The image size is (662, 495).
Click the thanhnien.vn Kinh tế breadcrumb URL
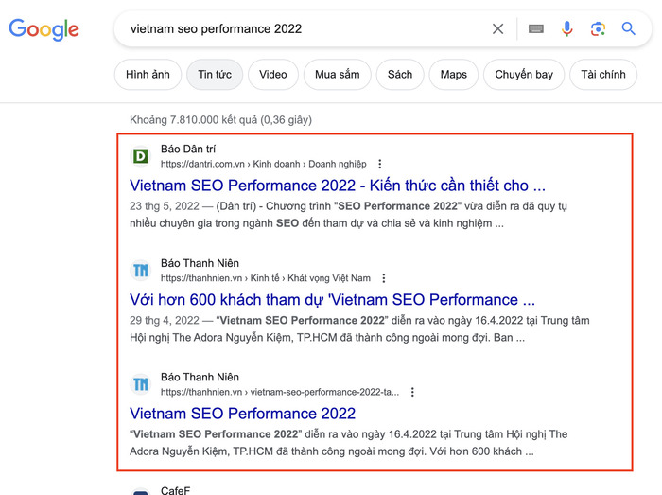pyautogui.click(x=266, y=278)
